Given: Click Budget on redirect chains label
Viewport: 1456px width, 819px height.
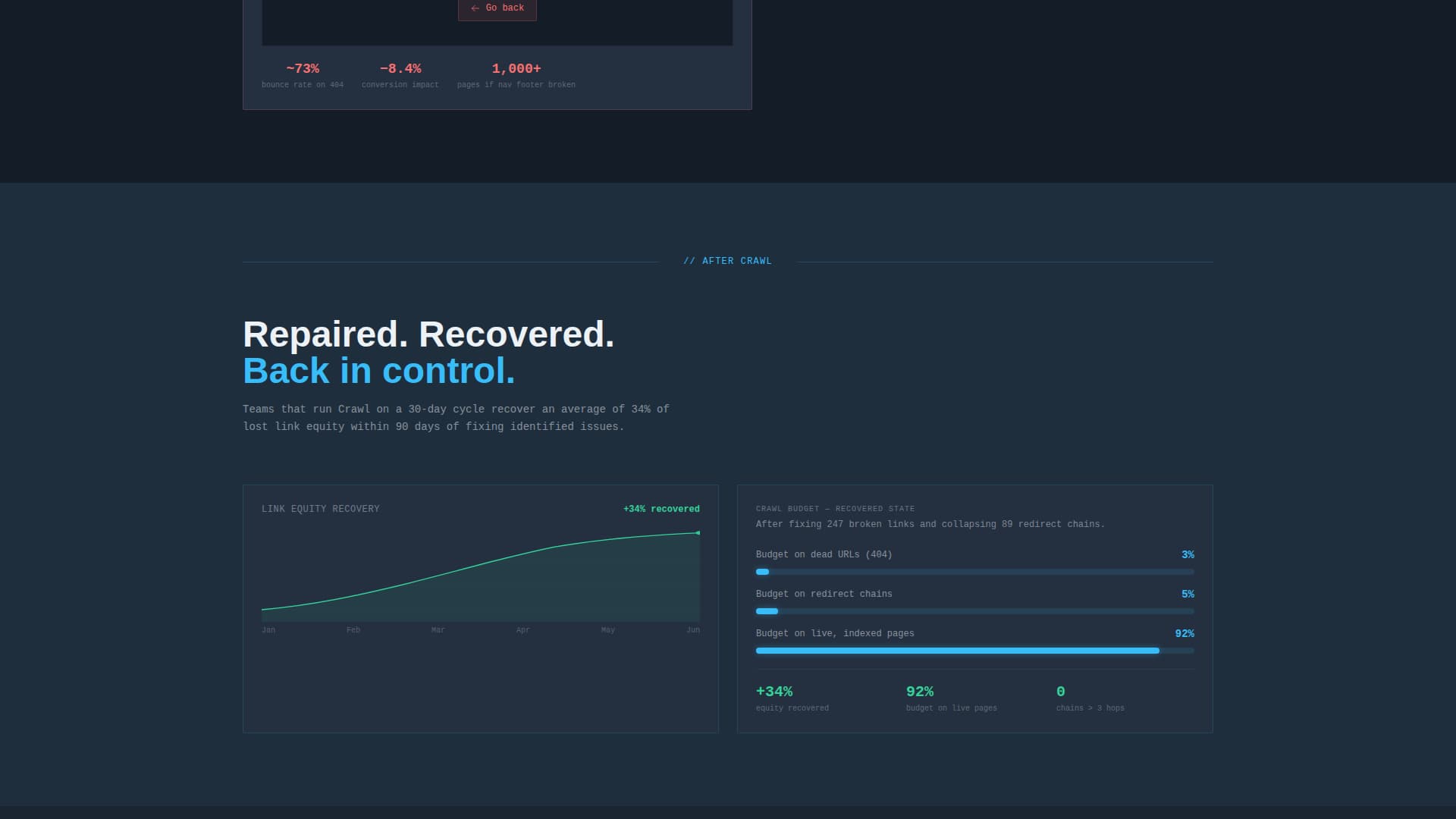Looking at the screenshot, I should point(824,595).
